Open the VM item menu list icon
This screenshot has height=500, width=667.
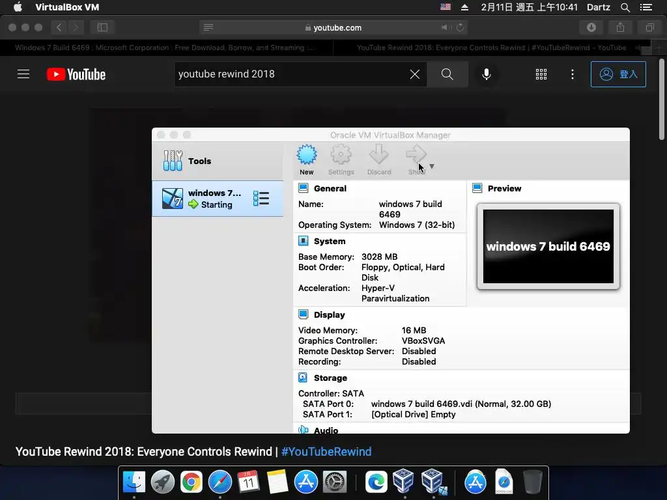(x=261, y=199)
